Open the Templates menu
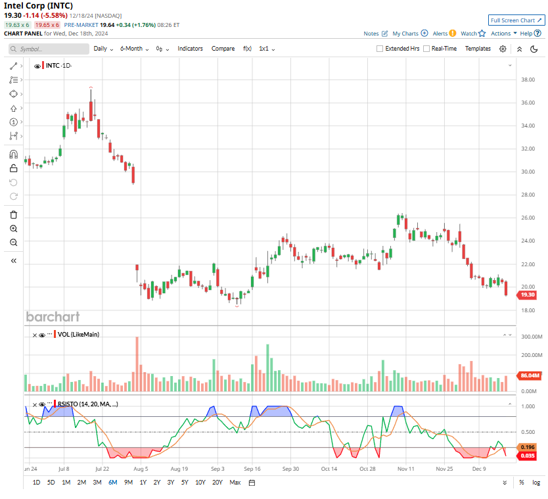The width and height of the screenshot is (548, 499). click(x=478, y=49)
